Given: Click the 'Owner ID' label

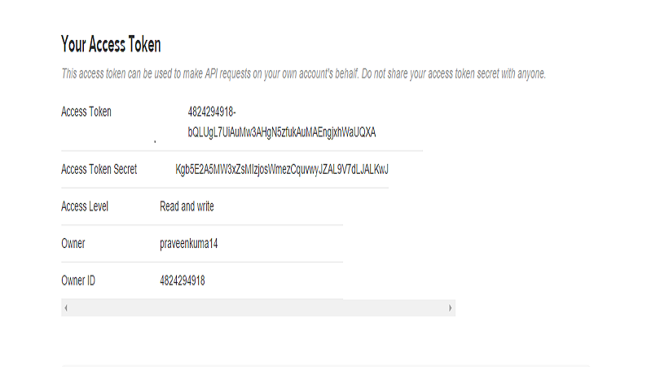Looking at the screenshot, I should coord(78,281).
